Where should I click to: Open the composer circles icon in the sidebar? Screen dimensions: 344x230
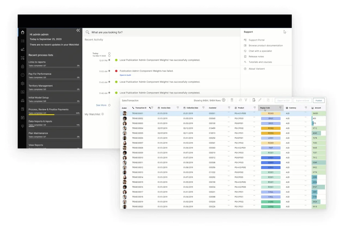click(x=22, y=49)
